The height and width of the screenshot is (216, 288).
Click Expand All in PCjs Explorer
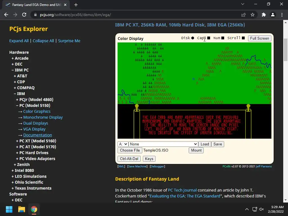(x=19, y=41)
